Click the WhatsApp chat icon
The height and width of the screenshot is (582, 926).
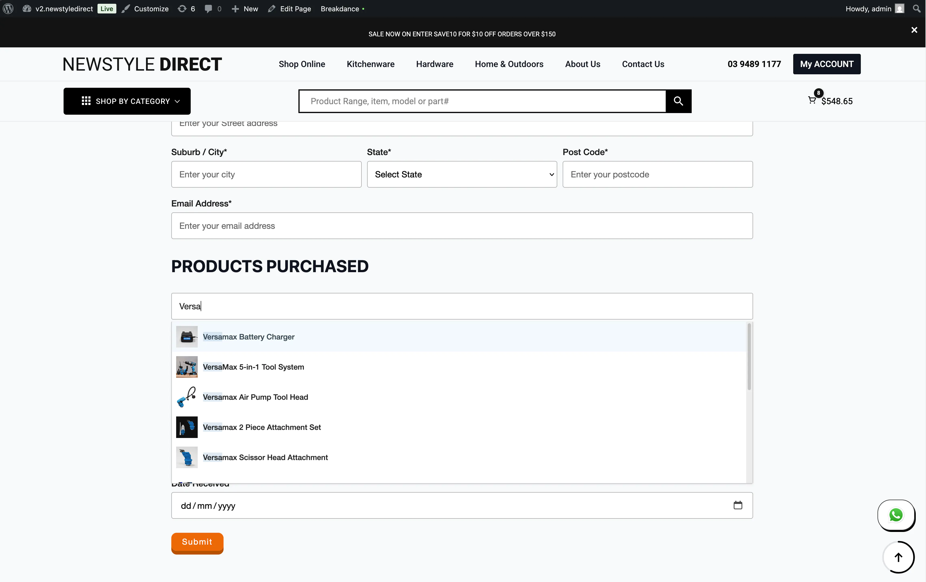tap(896, 515)
